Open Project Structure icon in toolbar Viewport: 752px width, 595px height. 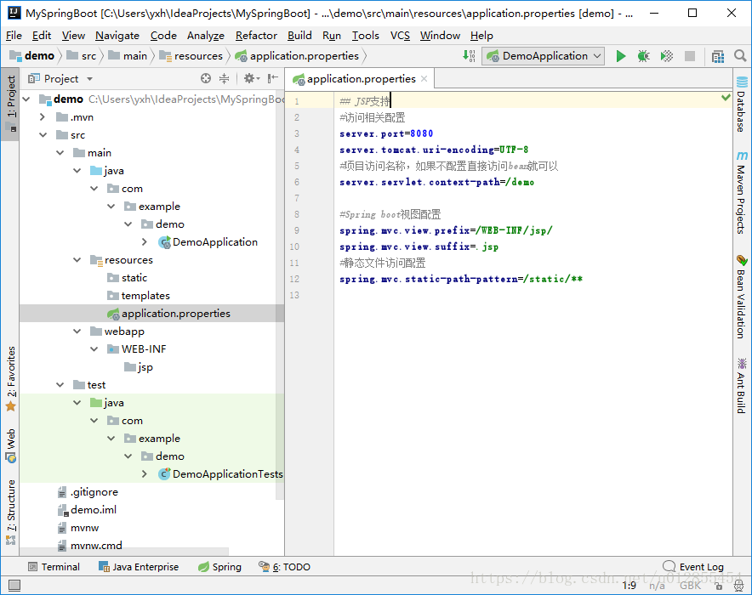pyautogui.click(x=718, y=57)
